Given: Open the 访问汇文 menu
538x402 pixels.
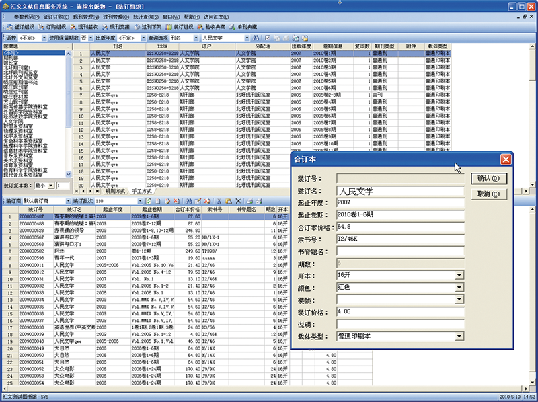Looking at the screenshot, I should (x=216, y=17).
